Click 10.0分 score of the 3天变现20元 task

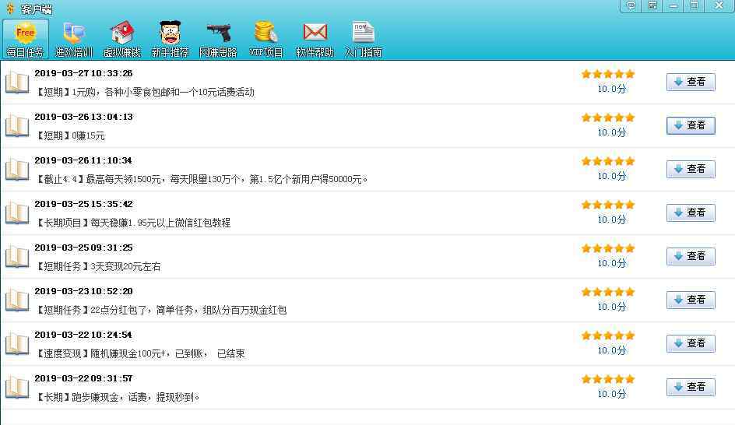pyautogui.click(x=612, y=263)
